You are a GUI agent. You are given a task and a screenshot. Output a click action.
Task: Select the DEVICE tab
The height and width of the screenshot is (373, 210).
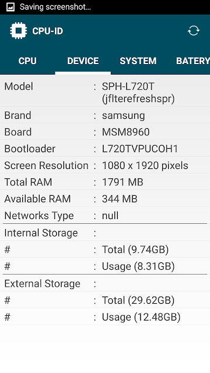click(x=83, y=61)
